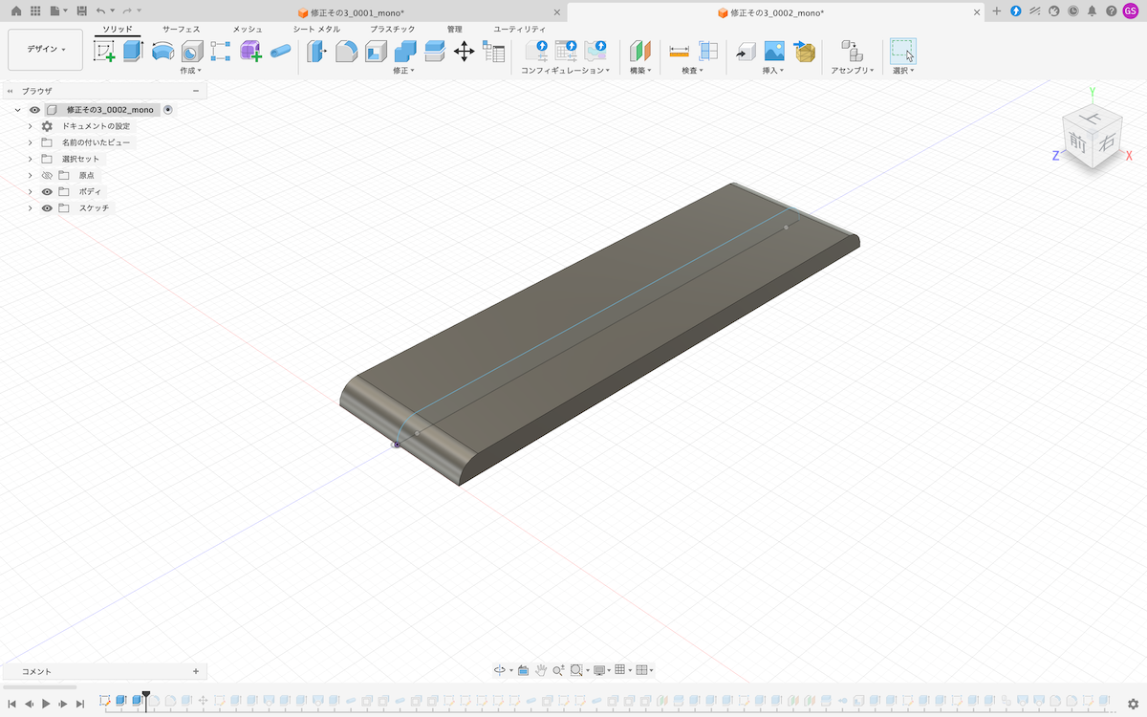Select the Shell tool
The image size is (1147, 717).
376,52
